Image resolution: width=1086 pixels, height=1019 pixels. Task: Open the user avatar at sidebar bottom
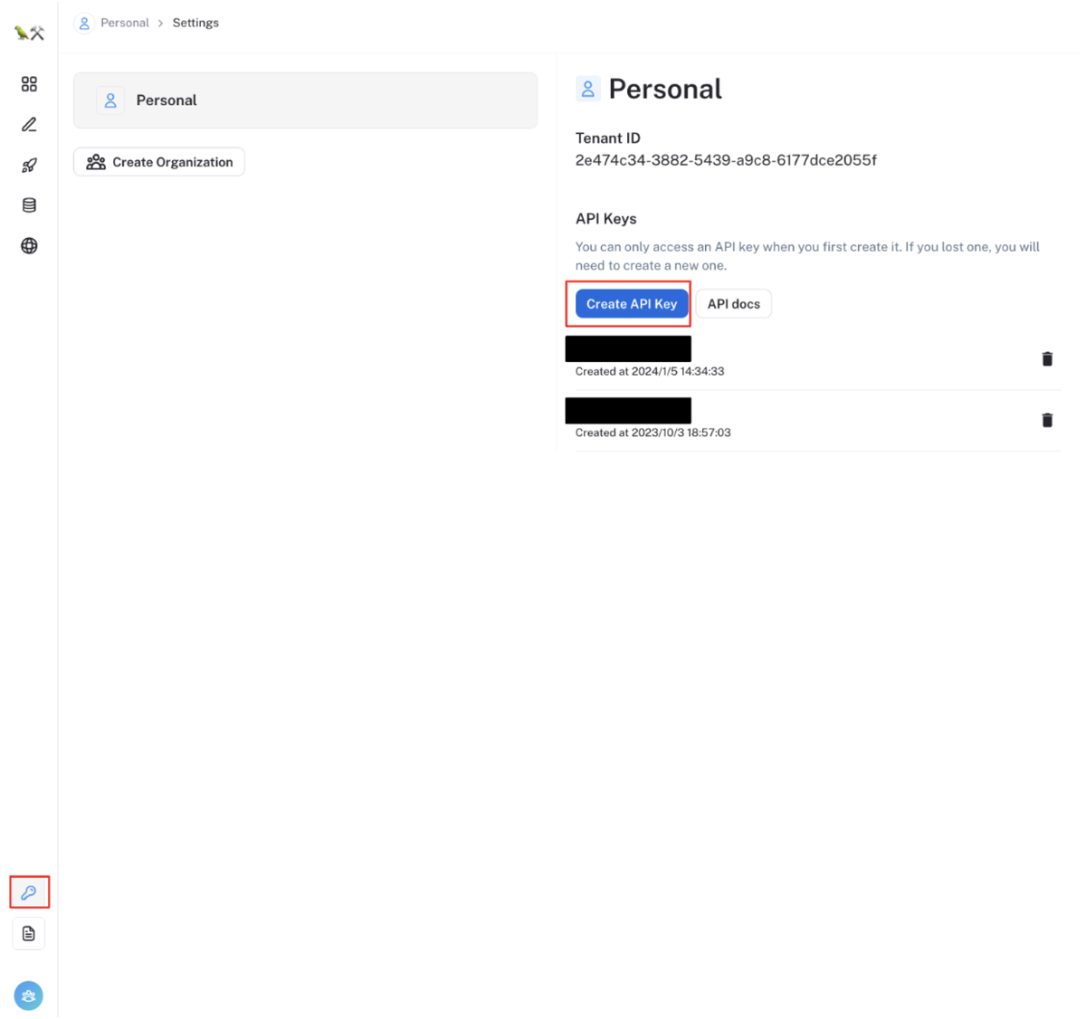(x=29, y=995)
